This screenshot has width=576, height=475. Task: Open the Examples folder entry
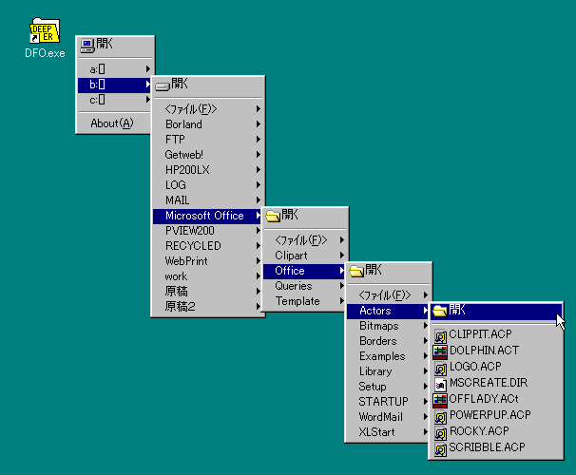pyautogui.click(x=389, y=356)
